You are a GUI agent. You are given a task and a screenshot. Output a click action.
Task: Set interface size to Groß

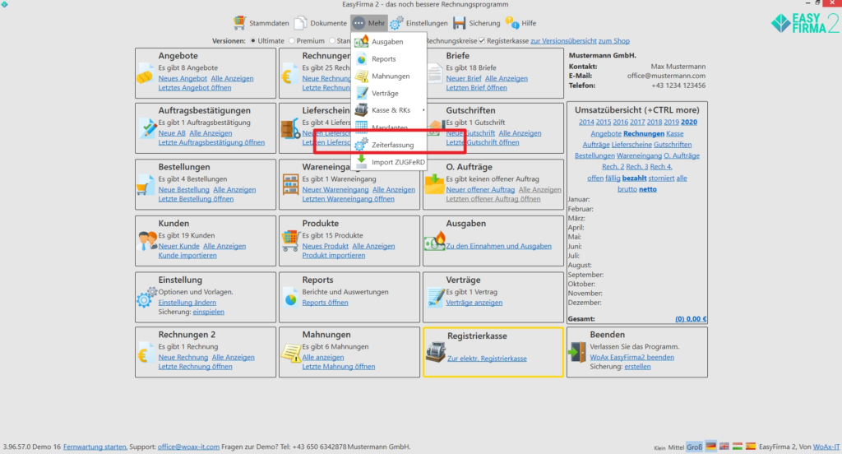click(694, 447)
